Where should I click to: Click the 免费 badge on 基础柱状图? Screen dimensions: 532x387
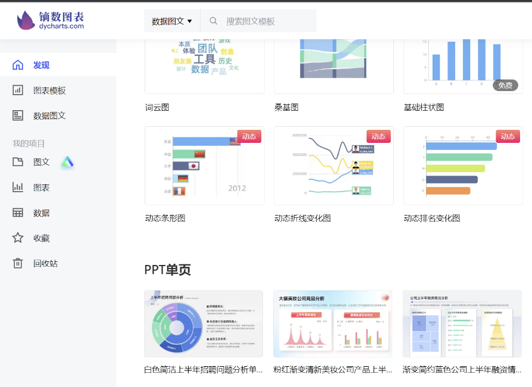[505, 85]
